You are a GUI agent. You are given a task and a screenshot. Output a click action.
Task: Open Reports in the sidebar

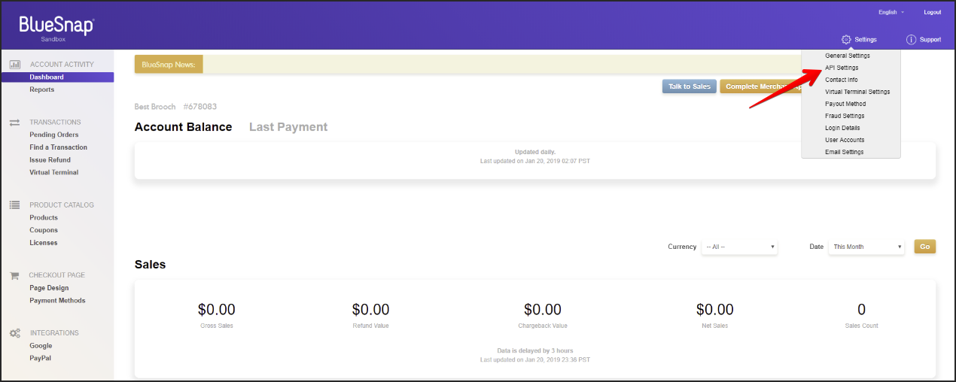42,89
